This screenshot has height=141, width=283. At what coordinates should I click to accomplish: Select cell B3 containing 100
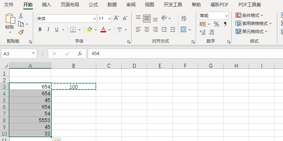[74, 86]
